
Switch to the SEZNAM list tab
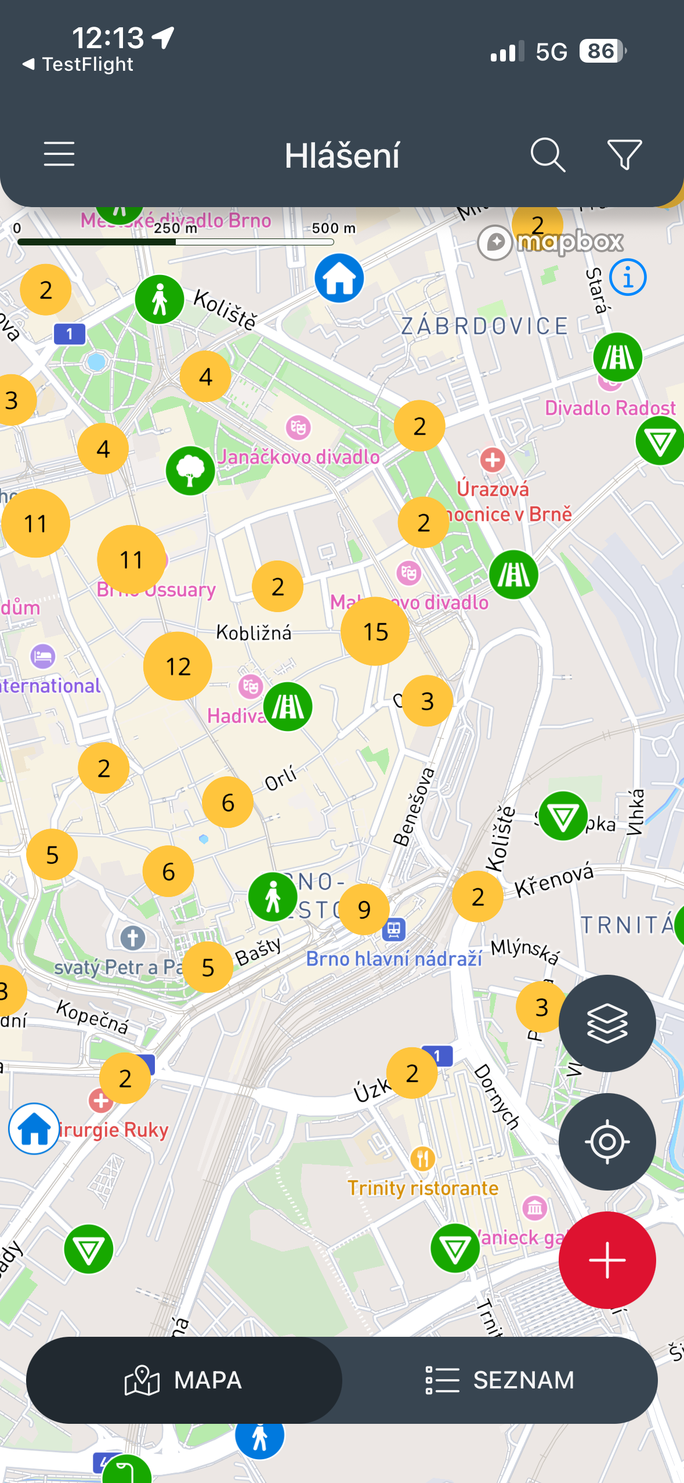(500, 1380)
